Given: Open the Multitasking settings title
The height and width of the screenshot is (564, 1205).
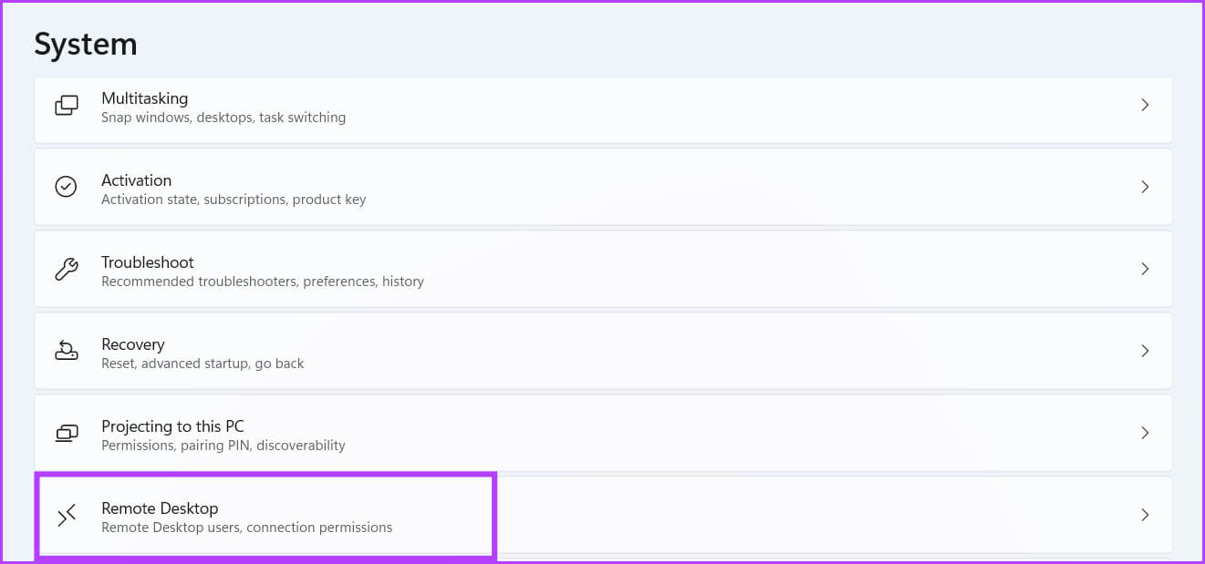Looking at the screenshot, I should pyautogui.click(x=144, y=98).
